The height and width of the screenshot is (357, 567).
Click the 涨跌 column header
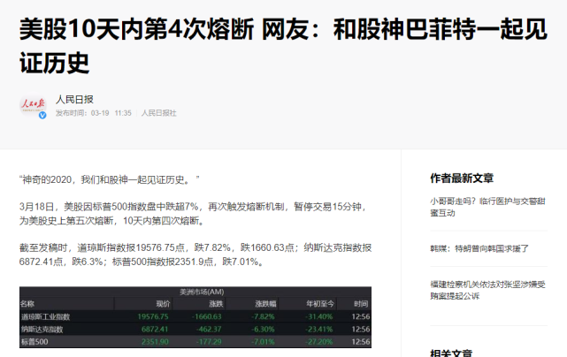(216, 304)
